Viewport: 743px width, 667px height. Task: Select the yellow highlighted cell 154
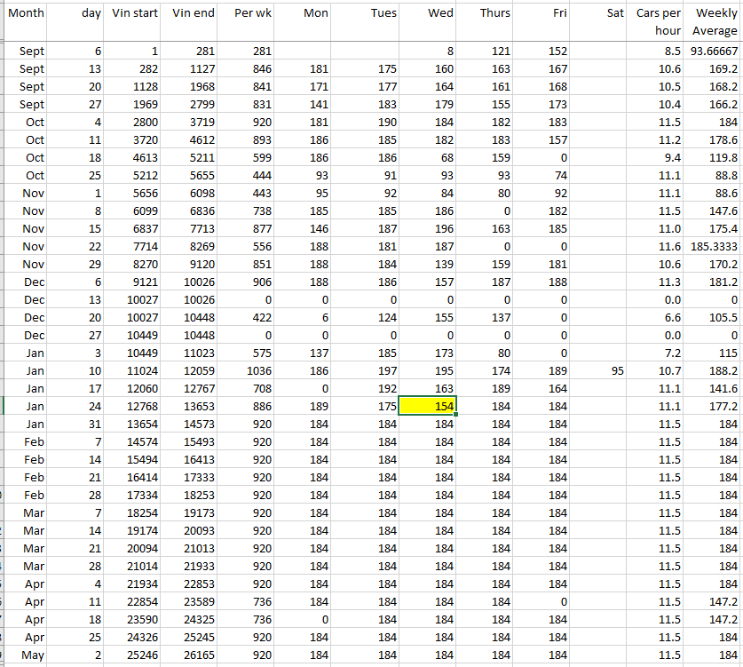[x=428, y=406]
